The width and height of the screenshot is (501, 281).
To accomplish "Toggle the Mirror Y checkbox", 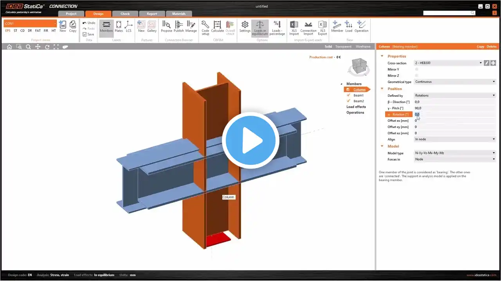I will tap(416, 69).
